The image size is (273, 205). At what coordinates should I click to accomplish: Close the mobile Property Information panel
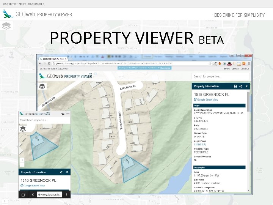[x=67, y=172]
